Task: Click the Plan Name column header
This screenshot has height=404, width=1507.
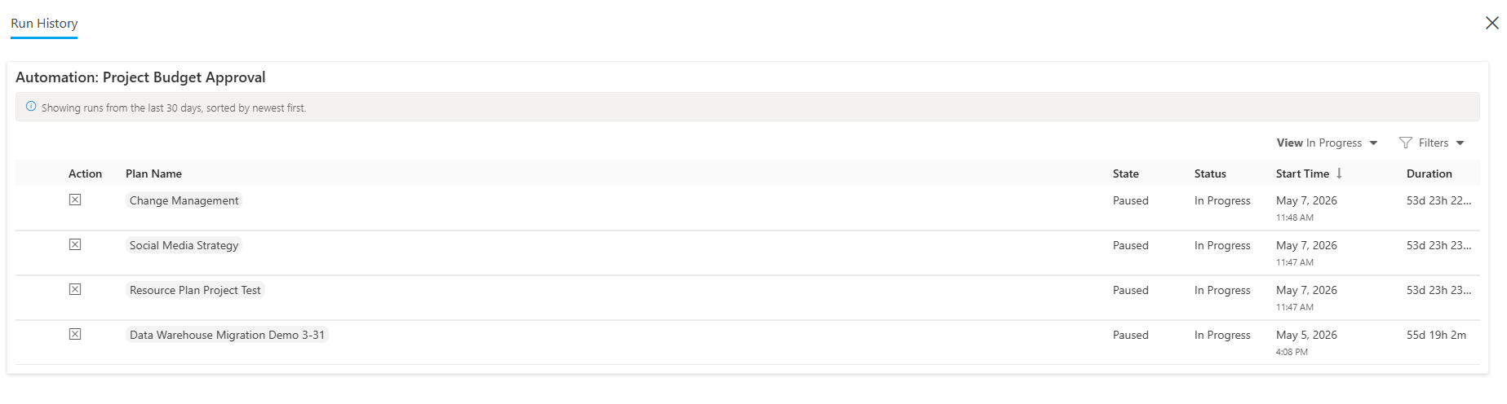Action: 153,173
